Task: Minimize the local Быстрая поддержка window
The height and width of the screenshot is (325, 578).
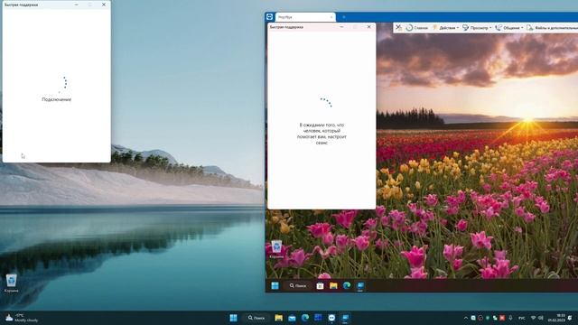Action: 76,5
